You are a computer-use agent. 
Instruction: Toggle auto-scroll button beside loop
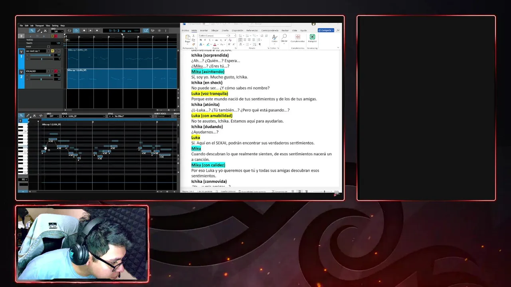(76, 31)
